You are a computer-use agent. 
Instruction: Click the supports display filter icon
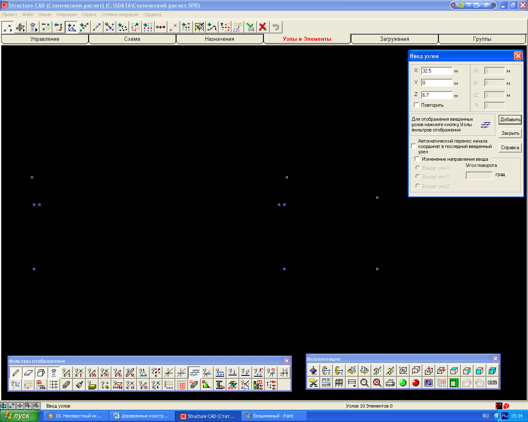pos(144,373)
